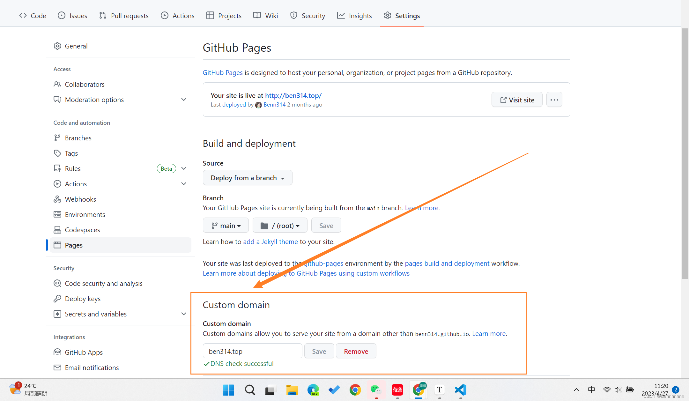This screenshot has width=689, height=401.
Task: Open Tags settings
Action: pyautogui.click(x=121, y=153)
